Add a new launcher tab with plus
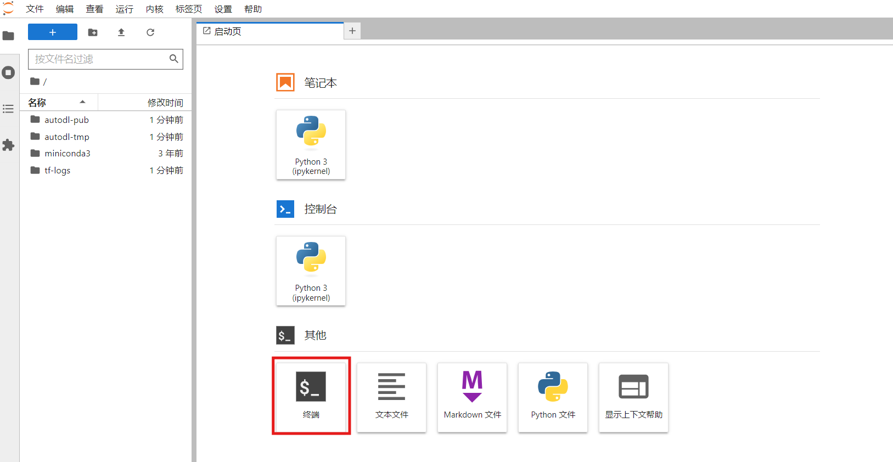893x462 pixels. click(x=352, y=31)
